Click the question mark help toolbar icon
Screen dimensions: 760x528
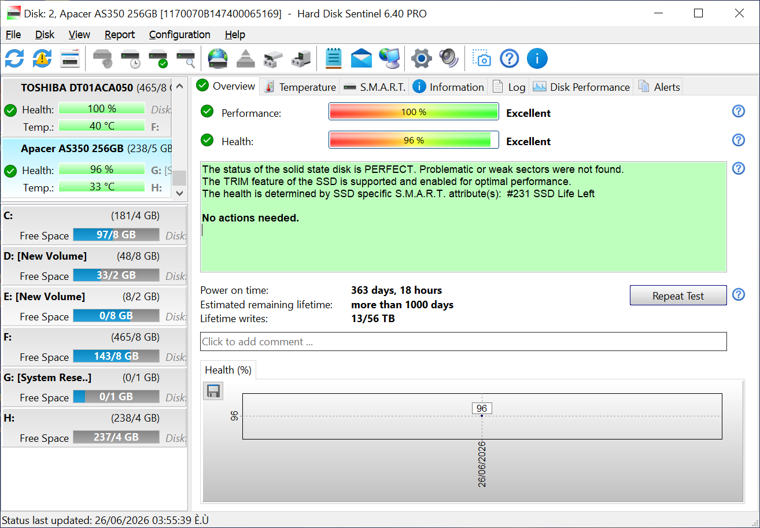click(510, 58)
